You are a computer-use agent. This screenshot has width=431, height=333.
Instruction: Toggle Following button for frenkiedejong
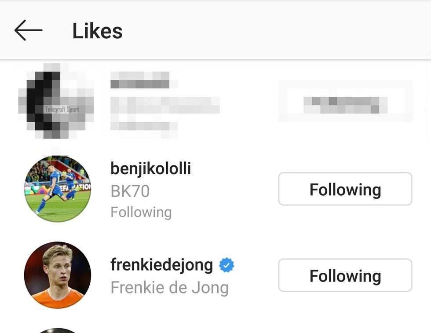coord(345,275)
